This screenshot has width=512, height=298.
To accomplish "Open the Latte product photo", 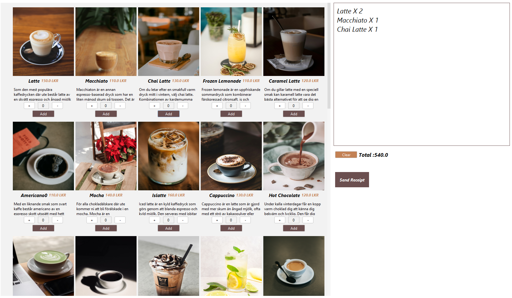I will pos(43,41).
